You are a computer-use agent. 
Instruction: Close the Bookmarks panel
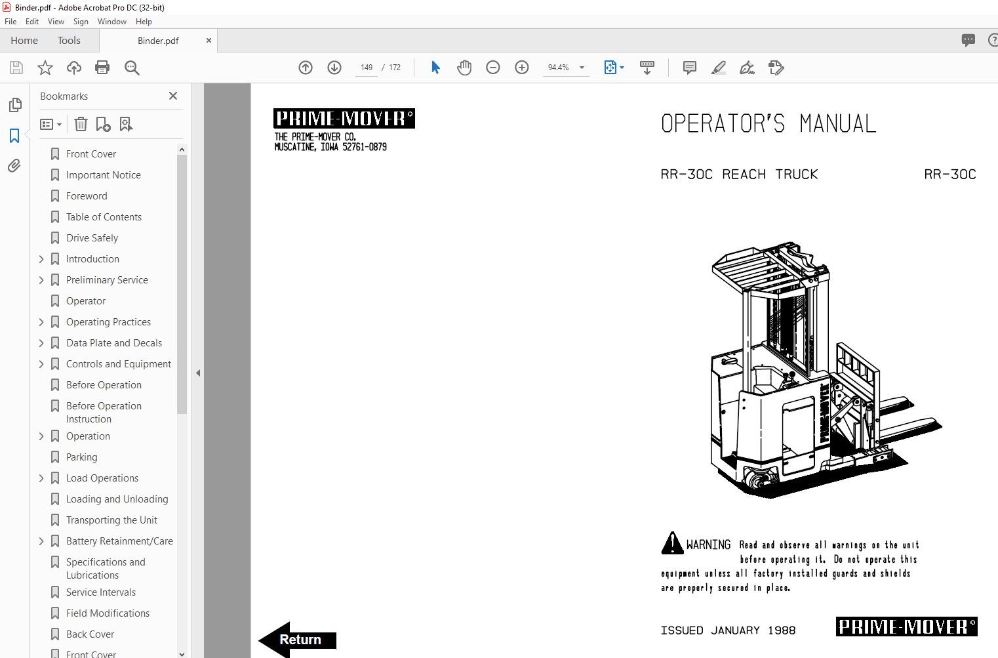pyautogui.click(x=173, y=96)
